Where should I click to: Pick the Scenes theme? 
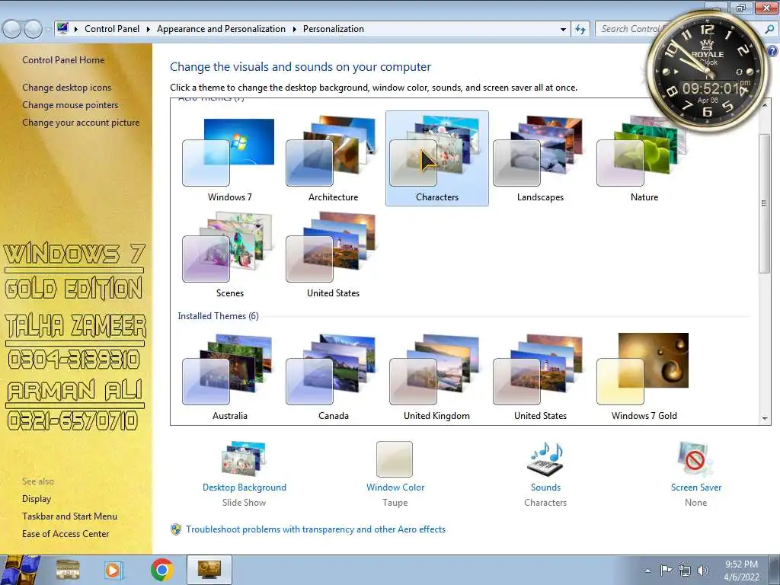click(x=229, y=254)
